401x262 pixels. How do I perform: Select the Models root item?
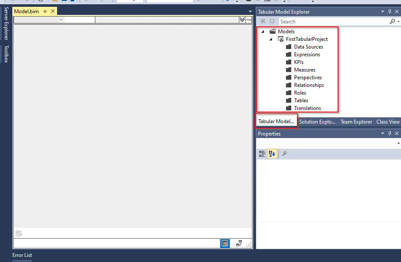[286, 32]
